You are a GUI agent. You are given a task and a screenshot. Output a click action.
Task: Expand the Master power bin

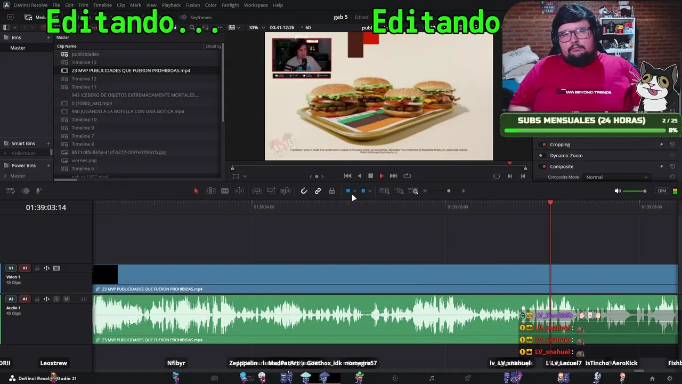coord(5,176)
